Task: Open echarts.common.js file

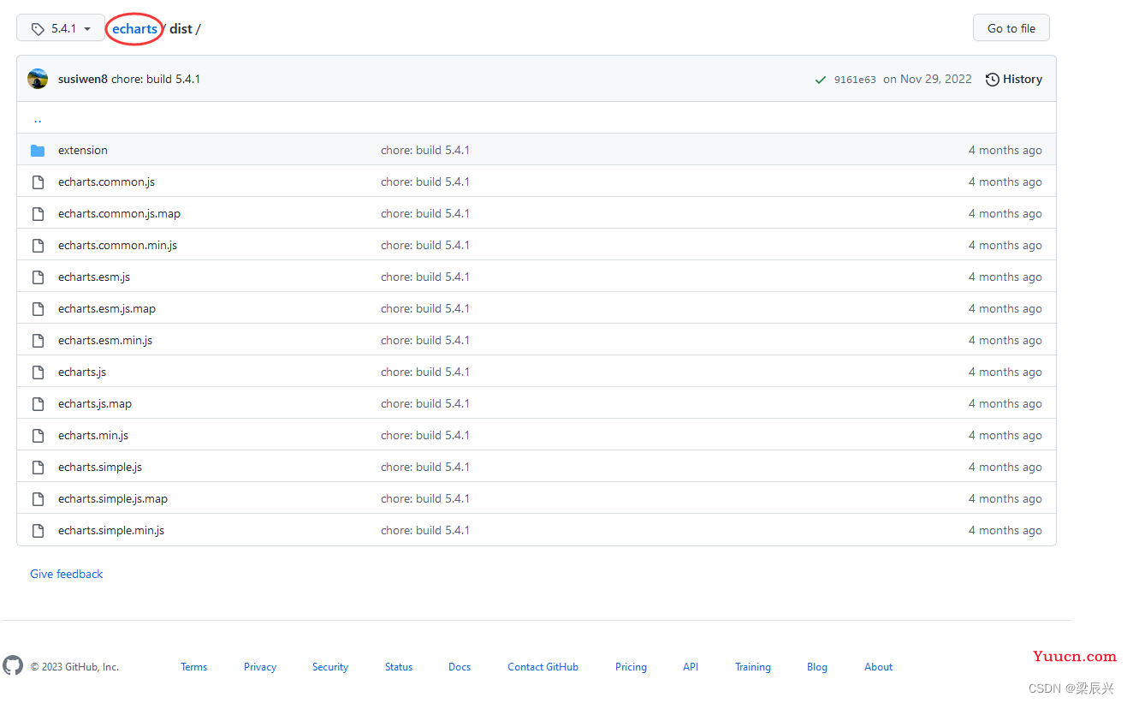Action: 106,182
